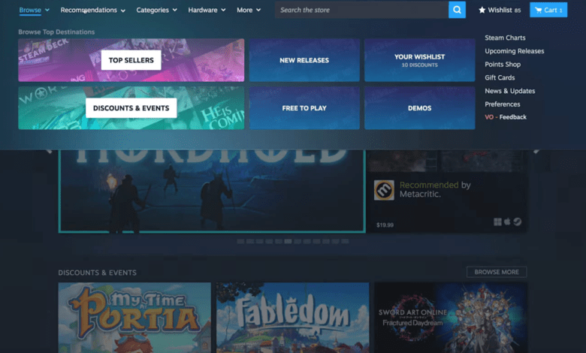The image size is (586, 353).
Task: Open the Discounts & Events tile
Action: [131, 108]
